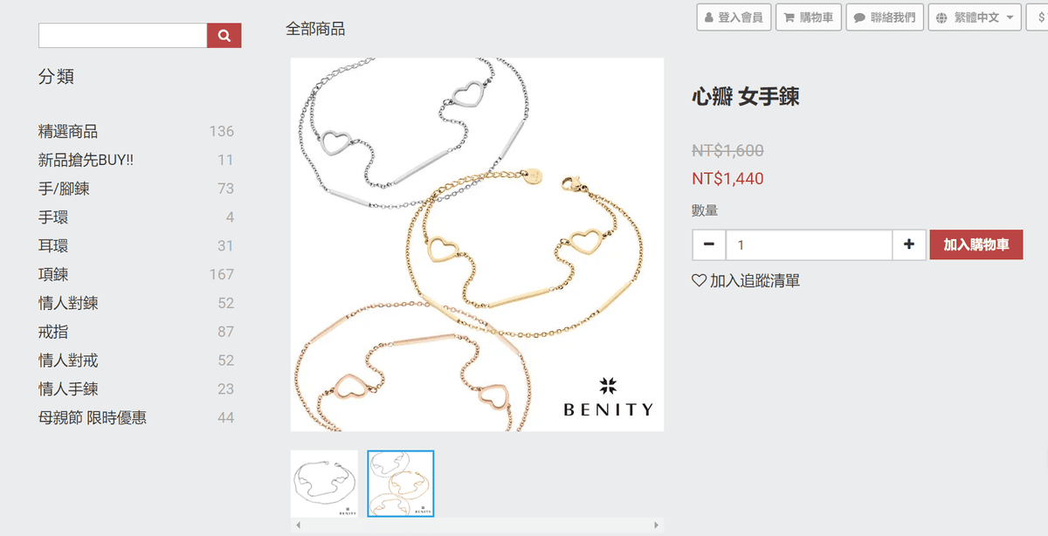Select the second tri-color bracelet thumbnail

pyautogui.click(x=401, y=484)
